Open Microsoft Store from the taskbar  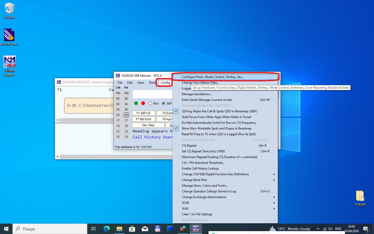[132, 229]
